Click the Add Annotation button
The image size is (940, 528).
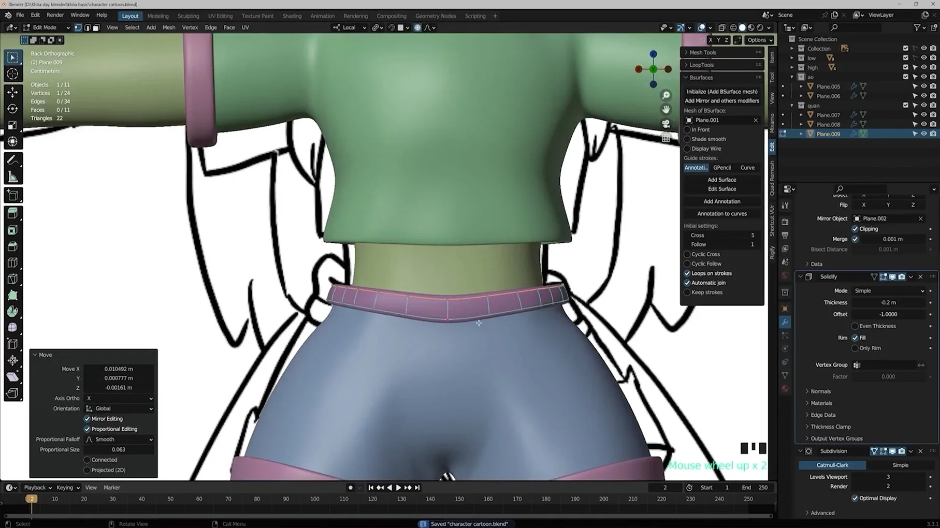[722, 201]
